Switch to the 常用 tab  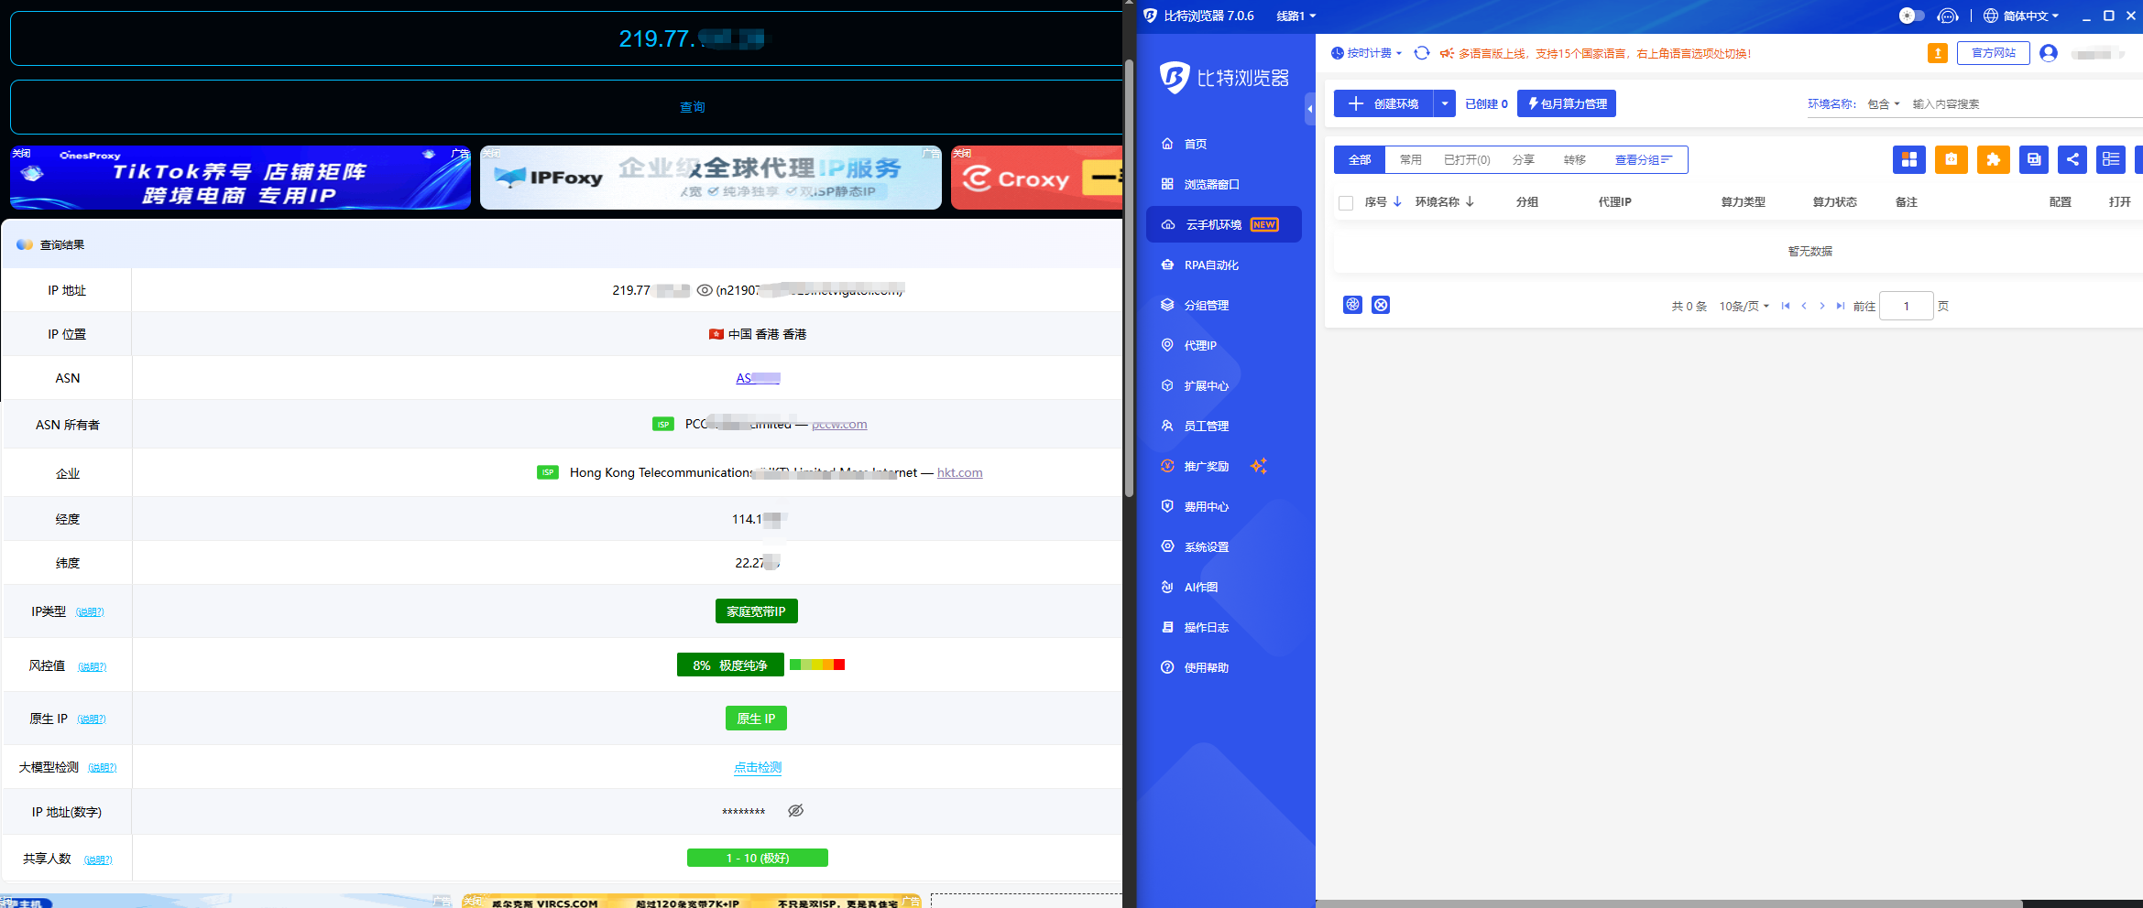1410,159
